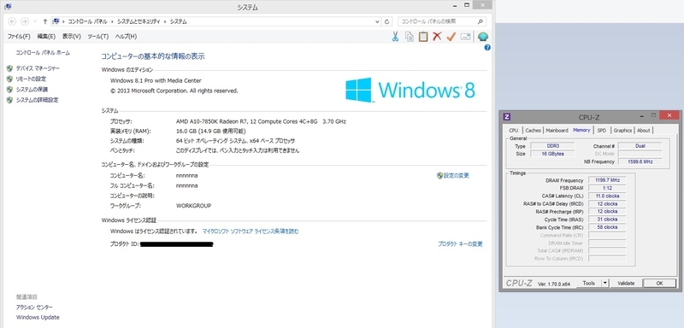Switch to the SPD tab in CPU-Z
Image resolution: width=684 pixels, height=328 pixels.
602,130
